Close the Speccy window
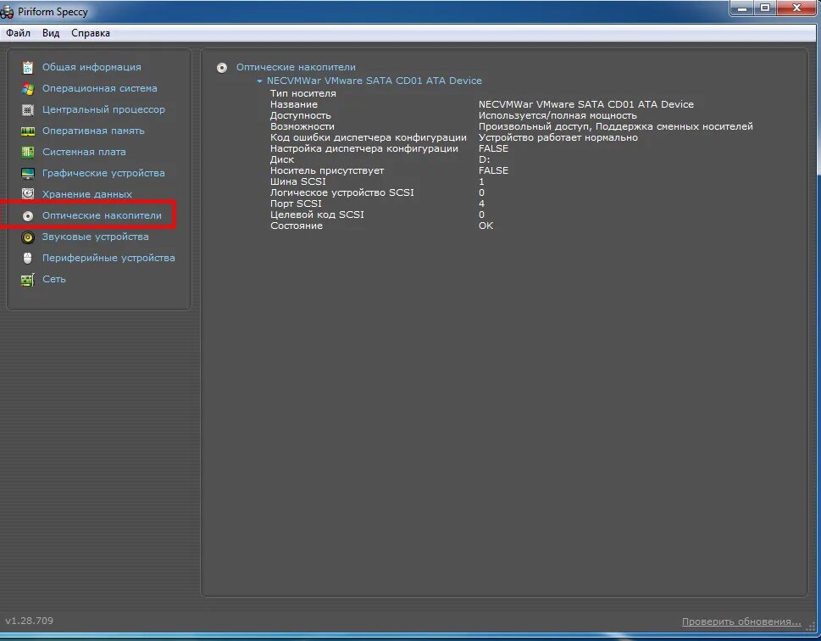The image size is (821, 641). point(796,8)
